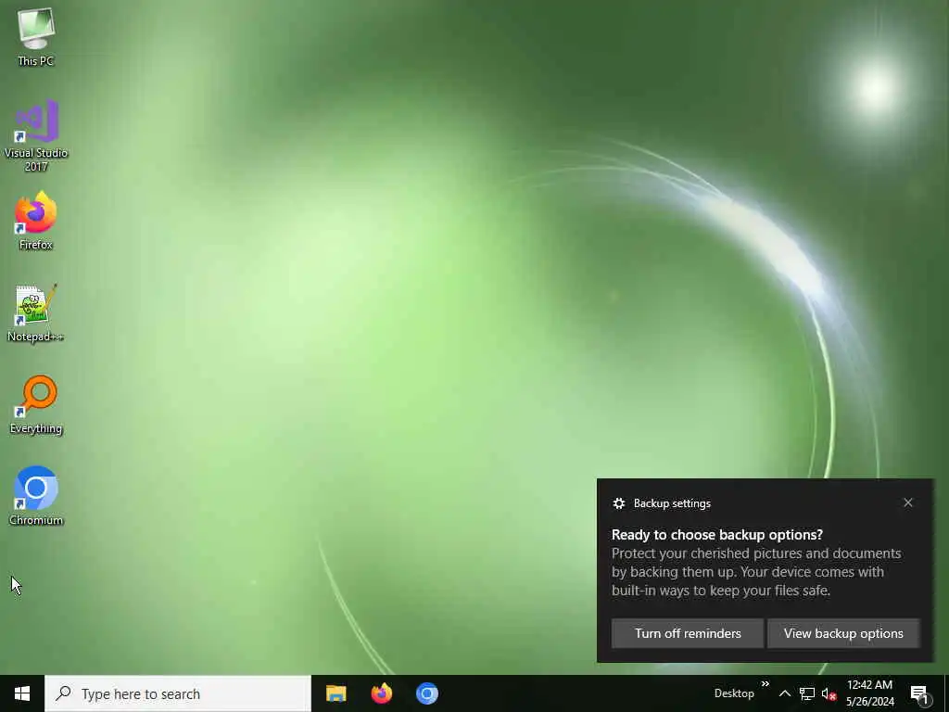Click the 'Ready to choose backup options?' heading
The width and height of the screenshot is (949, 712).
pyautogui.click(x=717, y=535)
